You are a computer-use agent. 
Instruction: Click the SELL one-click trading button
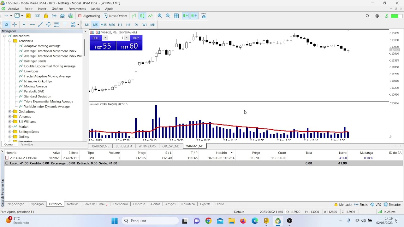[x=96, y=38]
